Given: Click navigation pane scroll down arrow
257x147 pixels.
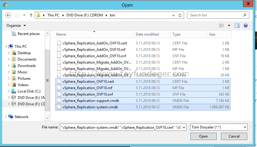Looking at the screenshot, I should pyautogui.click(x=47, y=118).
